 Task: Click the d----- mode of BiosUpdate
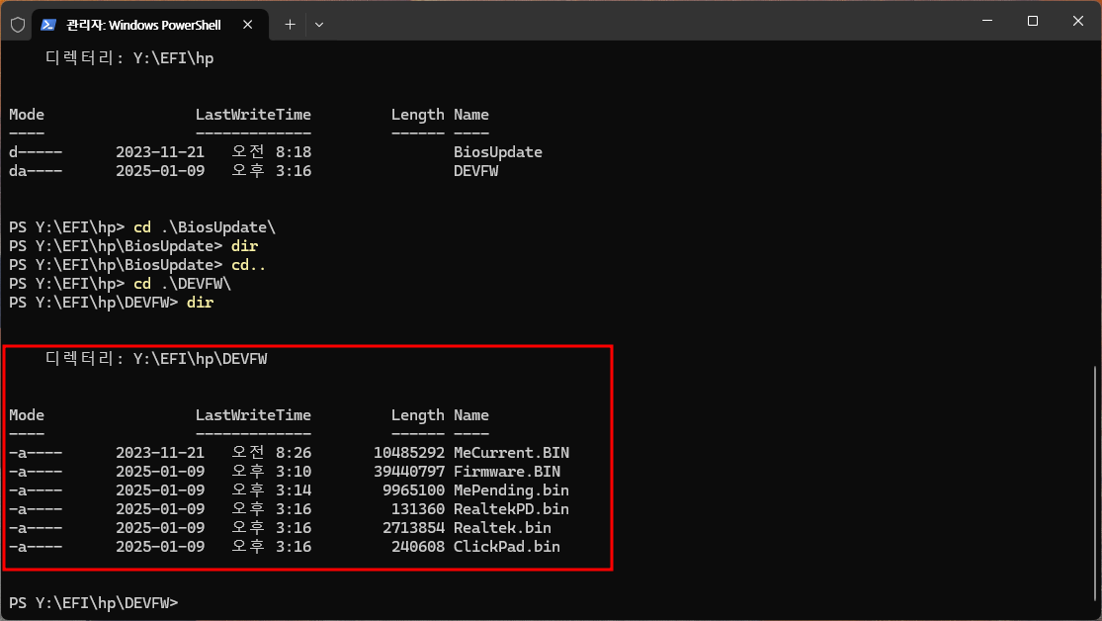(36, 152)
